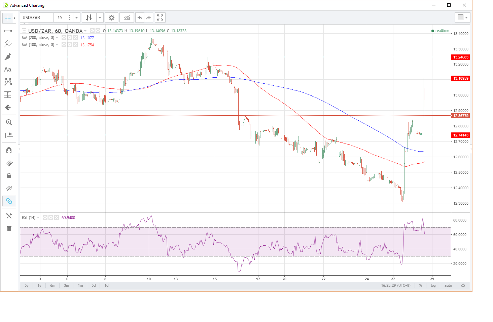The width and height of the screenshot is (493, 322).
Task: Undo the last chart action
Action: point(140,17)
